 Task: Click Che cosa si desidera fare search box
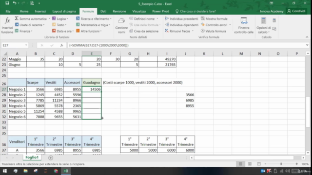pyautogui.click(x=195, y=11)
